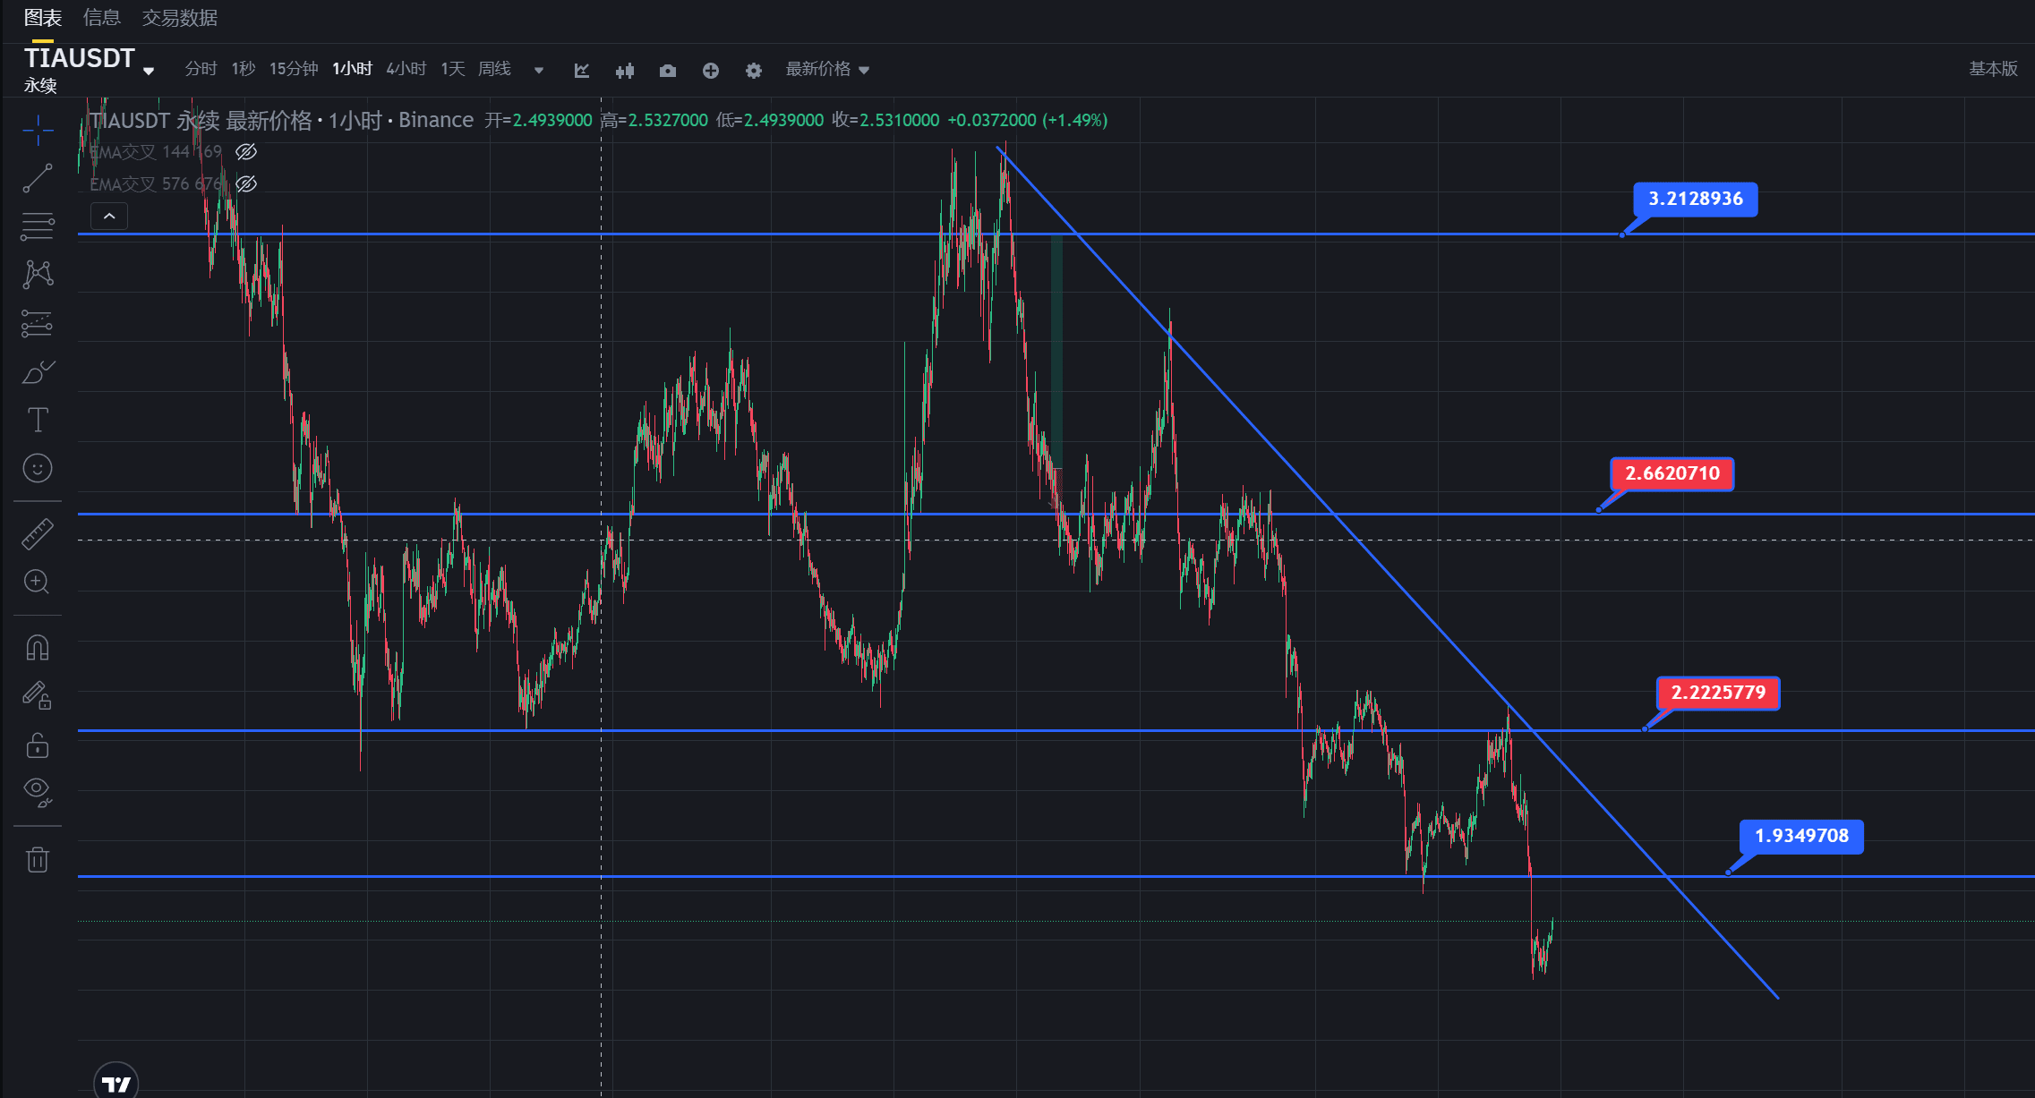Select the text annotation tool
This screenshot has width=2035, height=1098.
pos(38,419)
